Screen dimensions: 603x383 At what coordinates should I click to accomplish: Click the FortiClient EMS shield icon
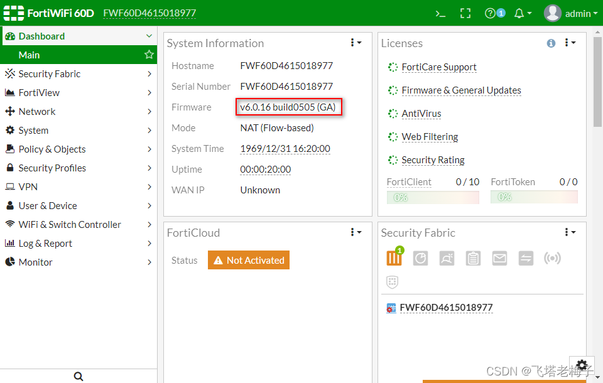392,283
